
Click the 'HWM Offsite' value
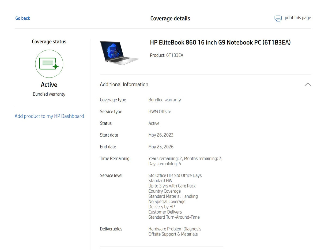click(x=160, y=111)
